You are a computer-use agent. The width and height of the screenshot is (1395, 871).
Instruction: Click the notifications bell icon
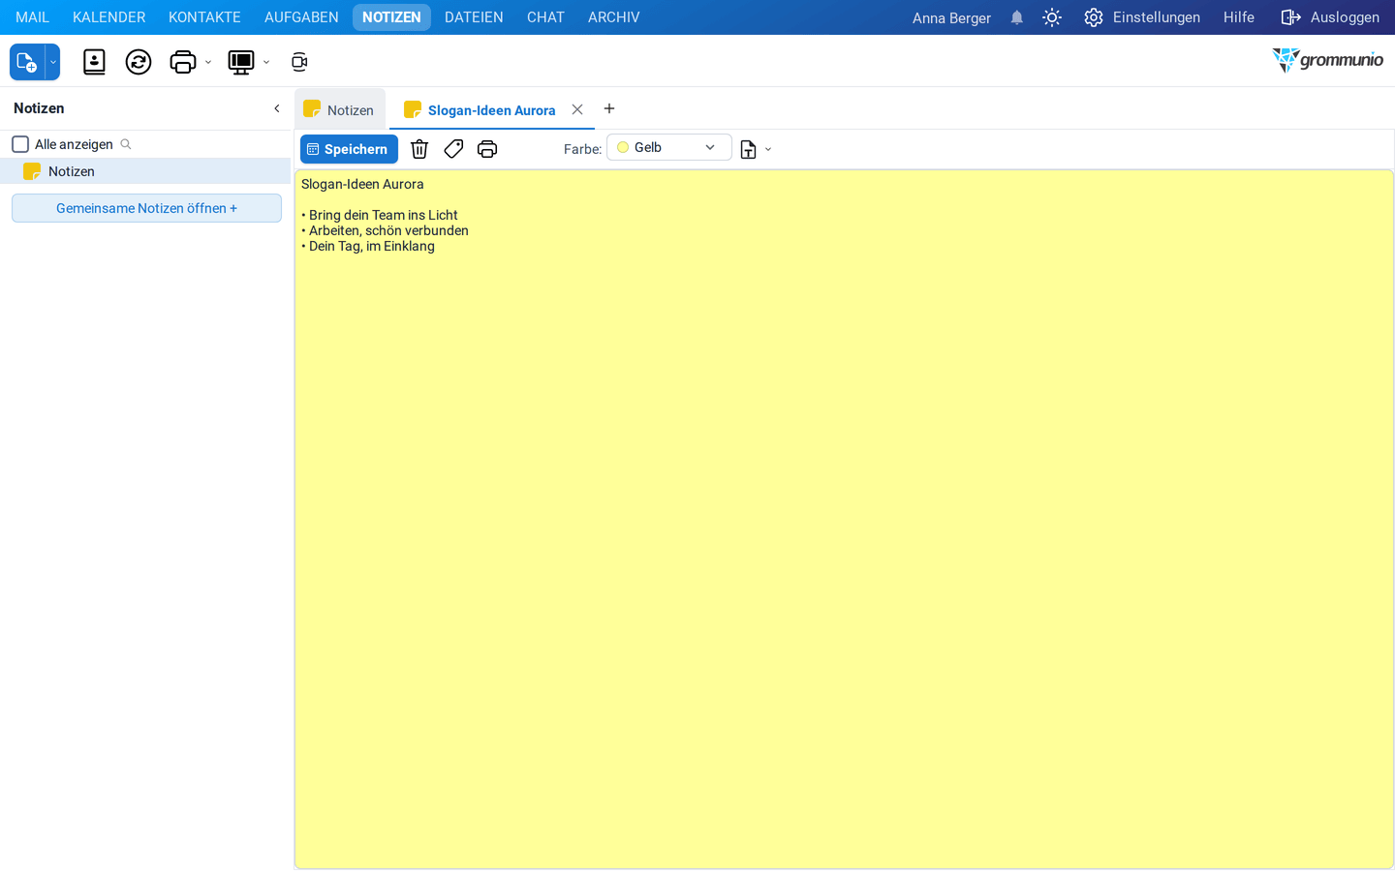[x=1017, y=17]
